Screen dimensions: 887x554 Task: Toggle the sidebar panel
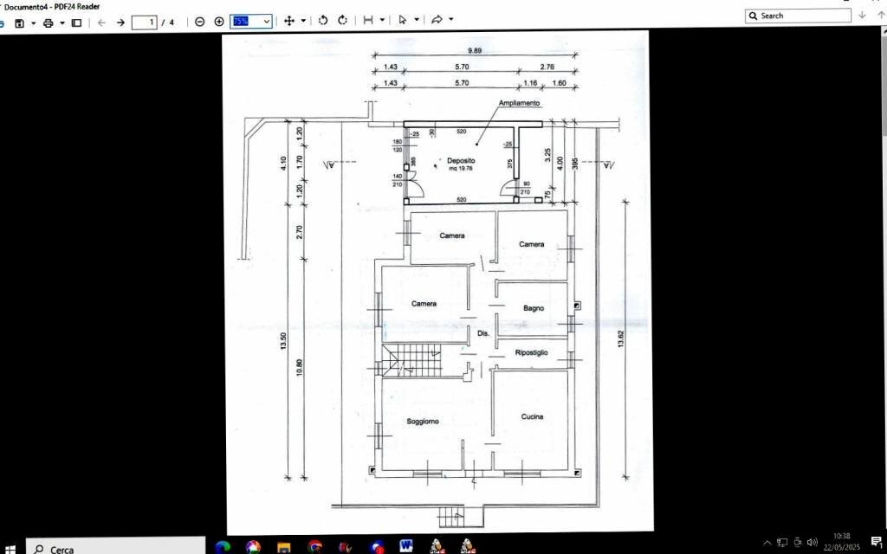click(76, 22)
